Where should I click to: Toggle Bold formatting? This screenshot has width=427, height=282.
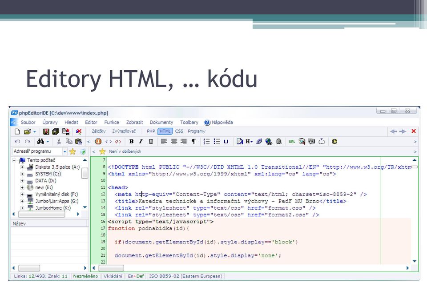coord(132,141)
